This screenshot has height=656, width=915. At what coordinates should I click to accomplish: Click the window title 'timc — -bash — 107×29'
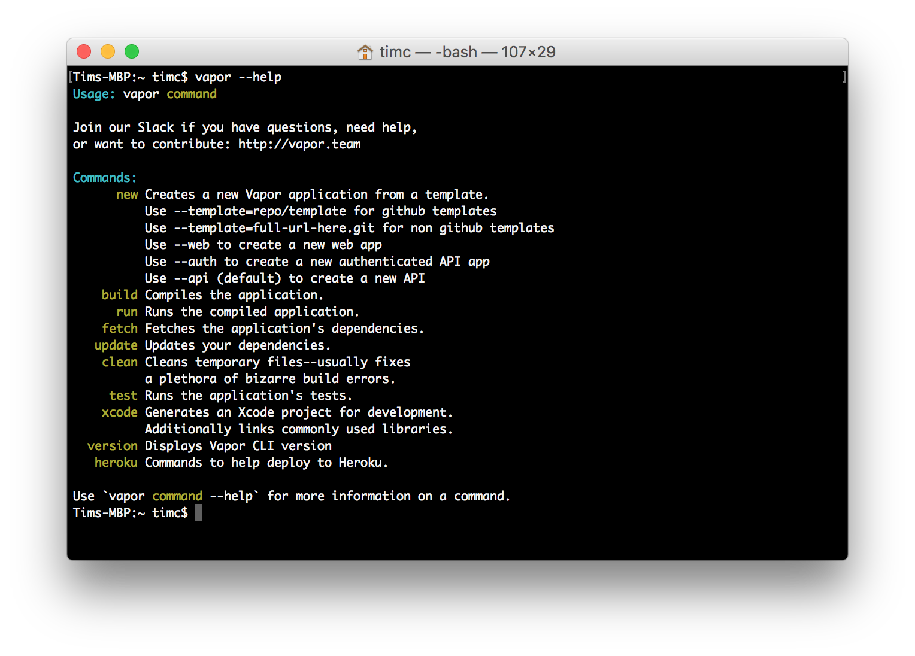[x=467, y=52]
